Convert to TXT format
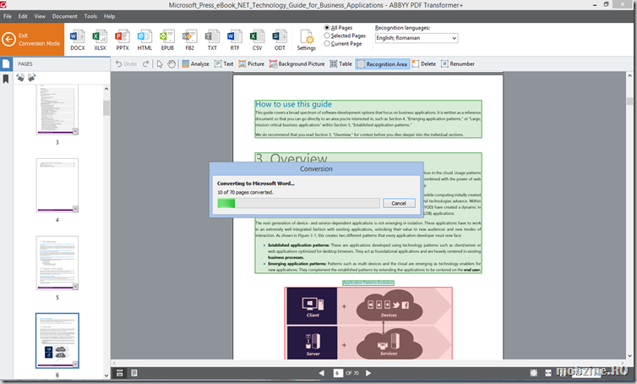The height and width of the screenshot is (384, 637). [x=212, y=40]
